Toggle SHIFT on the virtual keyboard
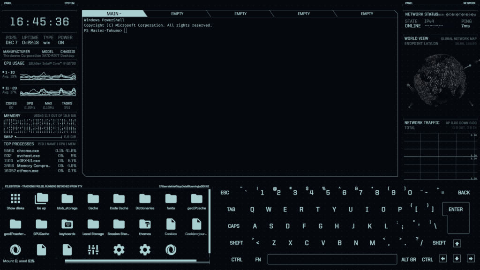The image size is (480, 270). pos(237,243)
